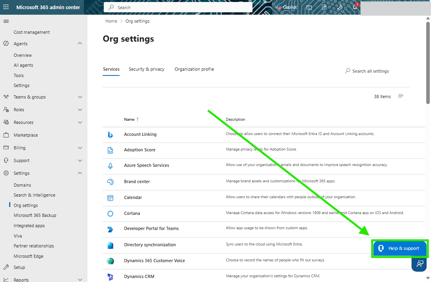This screenshot has height=282, width=431.
Task: Go to Home via the breadcrumb
Action: point(111,21)
